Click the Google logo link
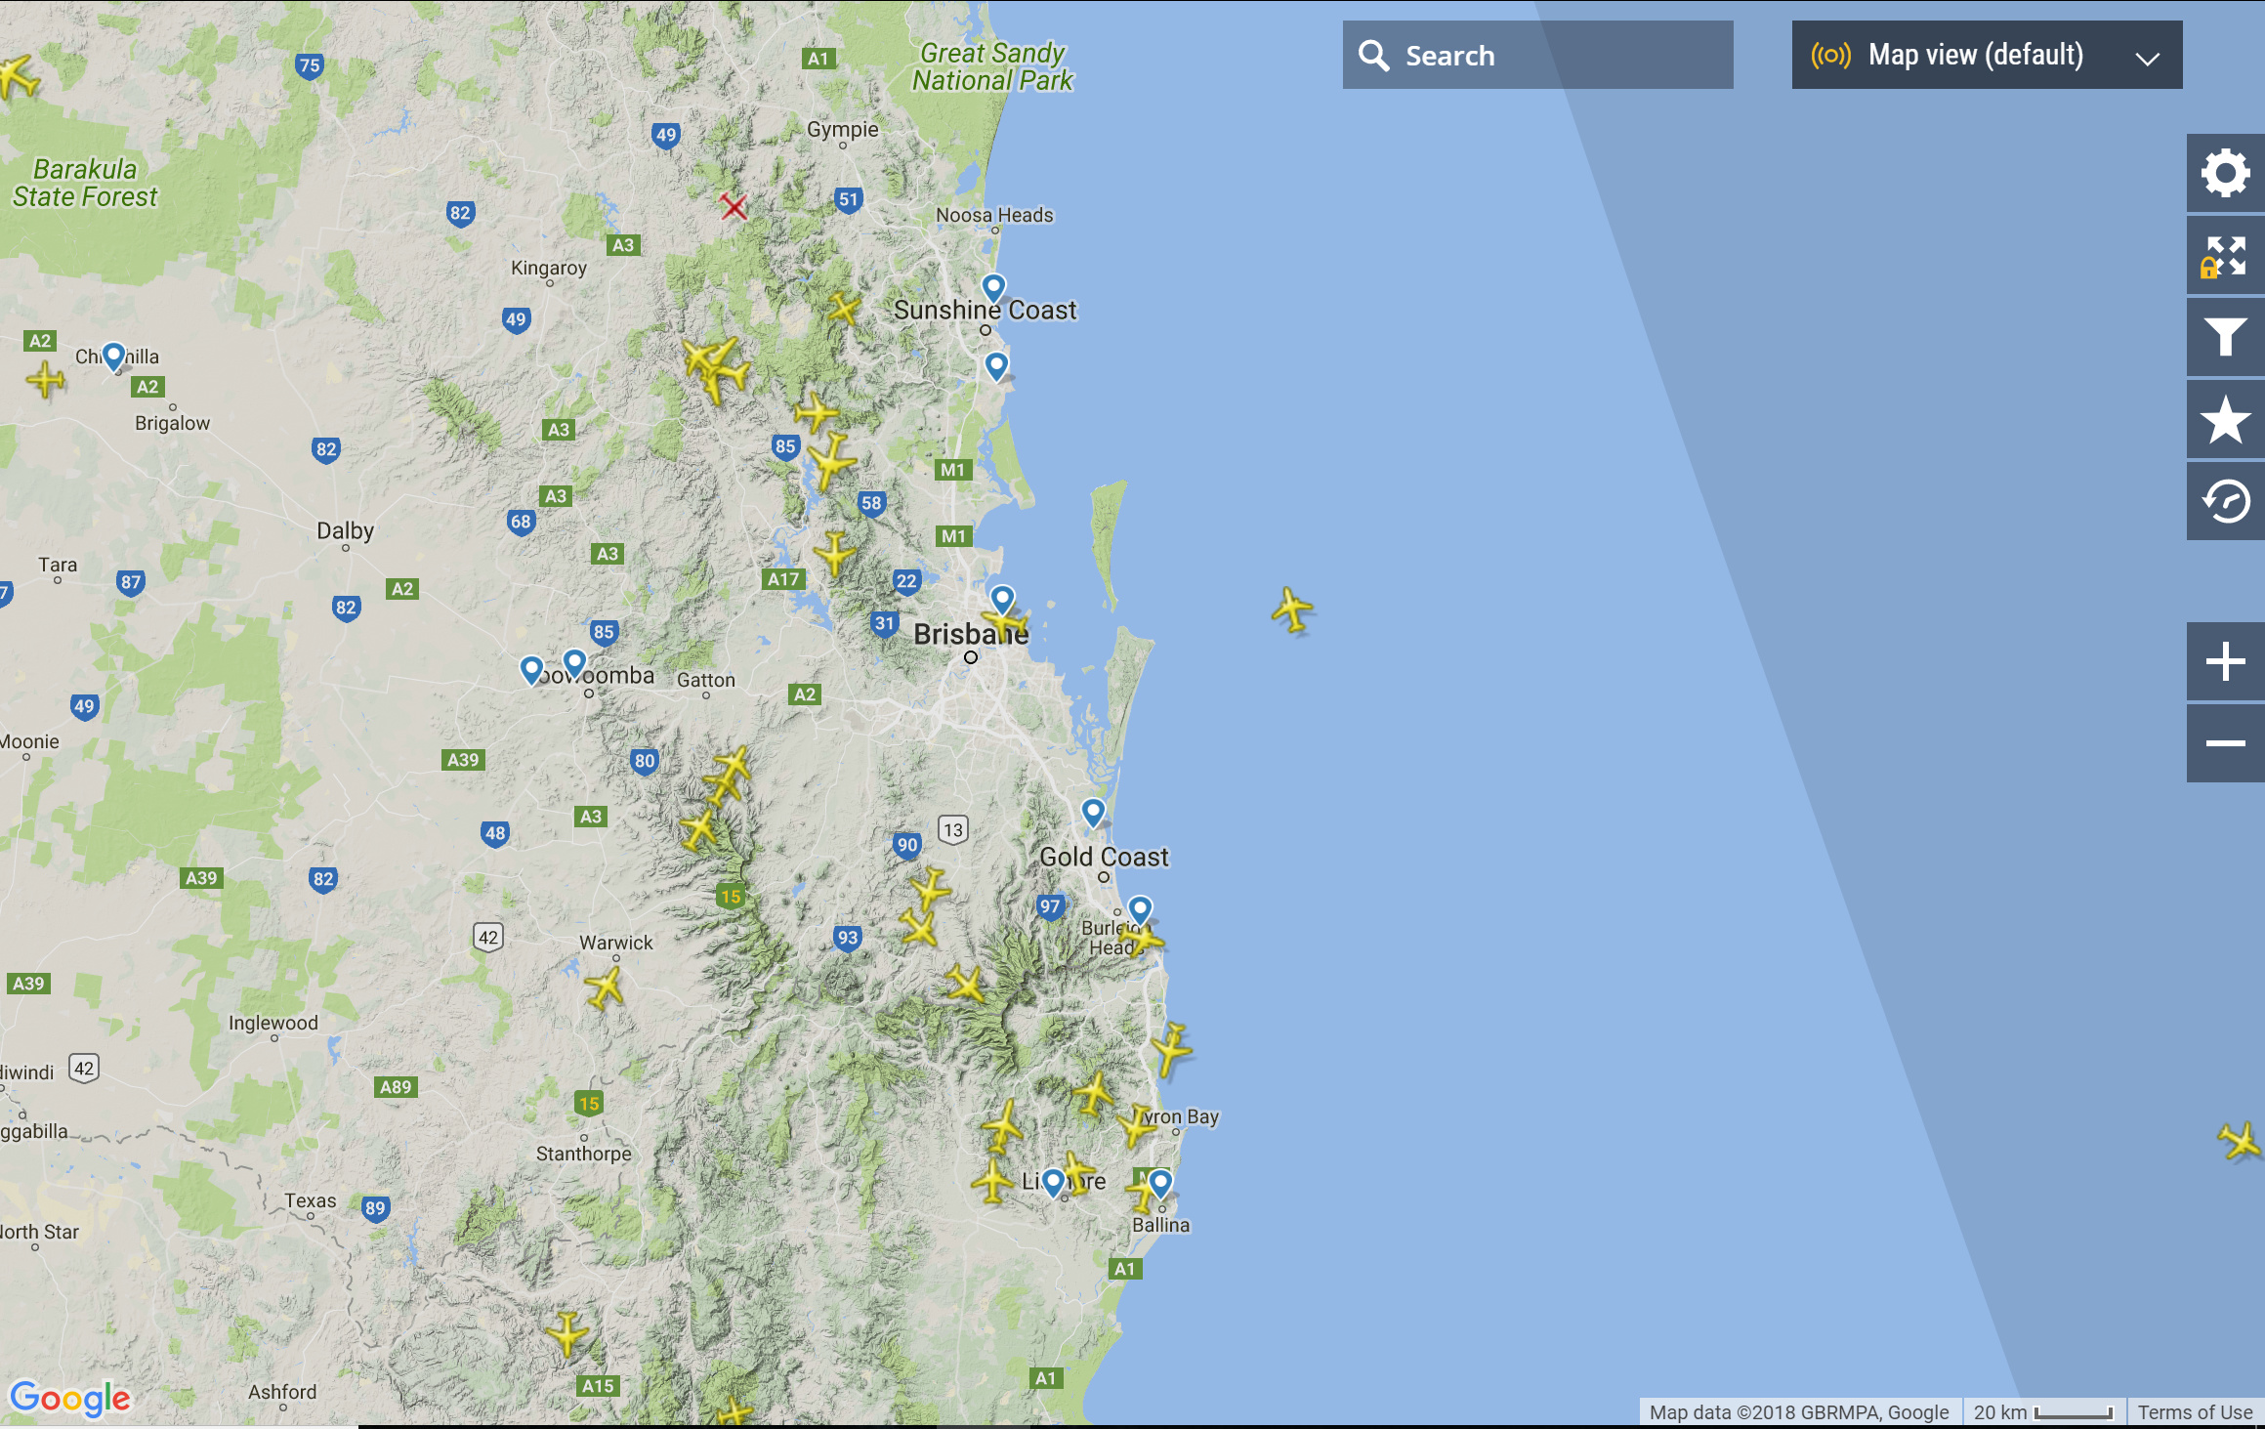Screen dimensions: 2265x1429 [70, 1398]
